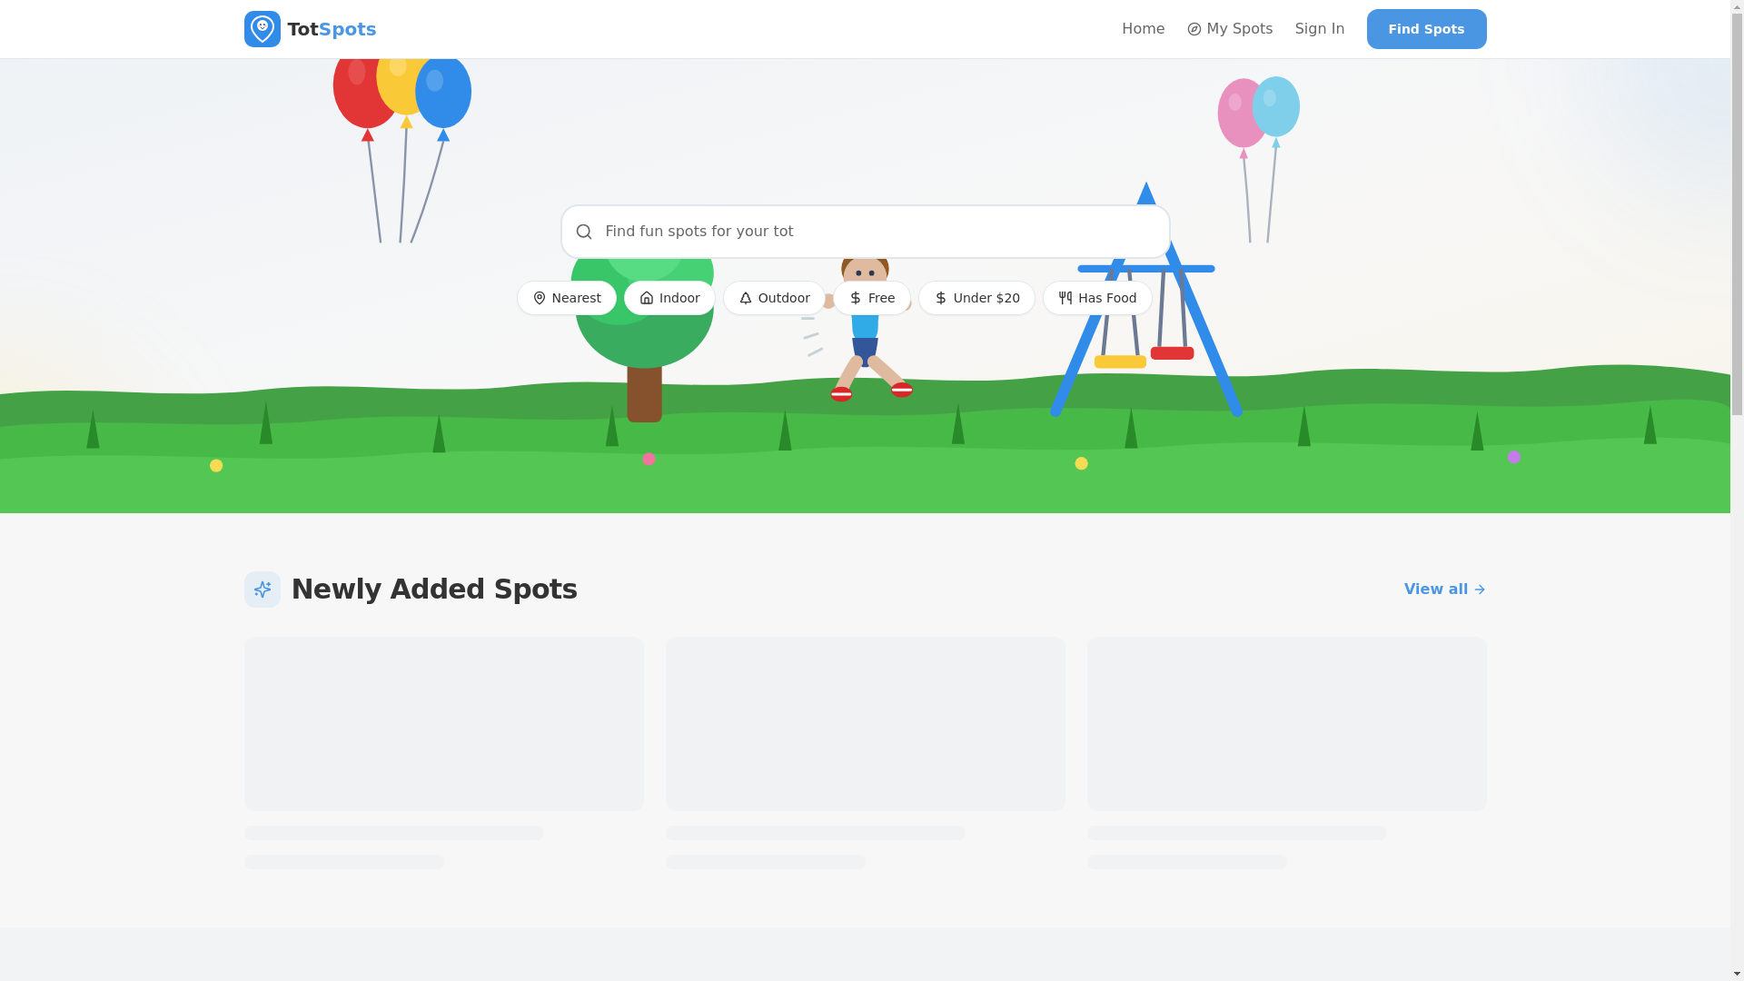Screen dimensions: 1744x981
Task: Open the first loading spot card
Action: tap(444, 753)
